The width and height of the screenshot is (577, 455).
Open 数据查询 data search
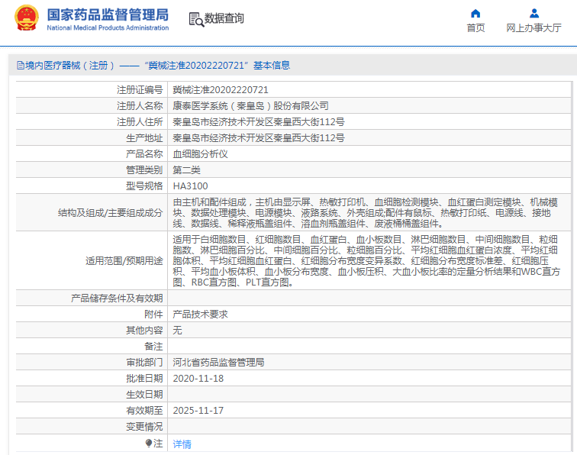[217, 19]
